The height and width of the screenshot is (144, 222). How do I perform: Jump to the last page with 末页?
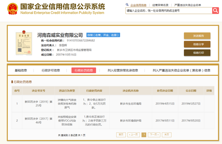(166, 135)
